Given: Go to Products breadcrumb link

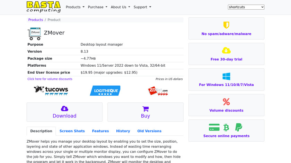Looking at the screenshot, I should point(36,20).
